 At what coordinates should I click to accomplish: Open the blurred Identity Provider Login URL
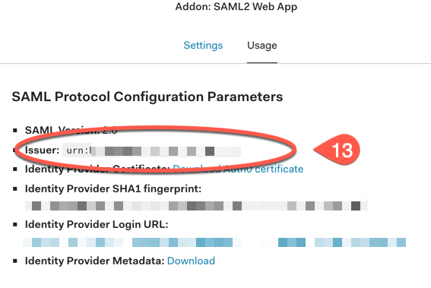point(214,242)
